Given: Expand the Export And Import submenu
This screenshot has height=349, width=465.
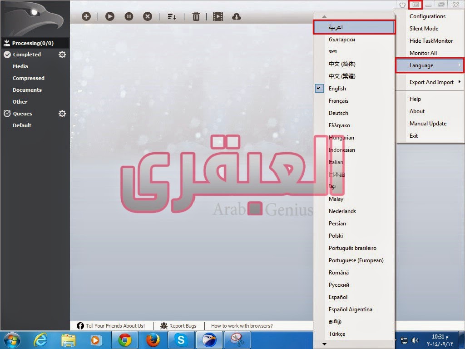Looking at the screenshot, I should coord(430,82).
